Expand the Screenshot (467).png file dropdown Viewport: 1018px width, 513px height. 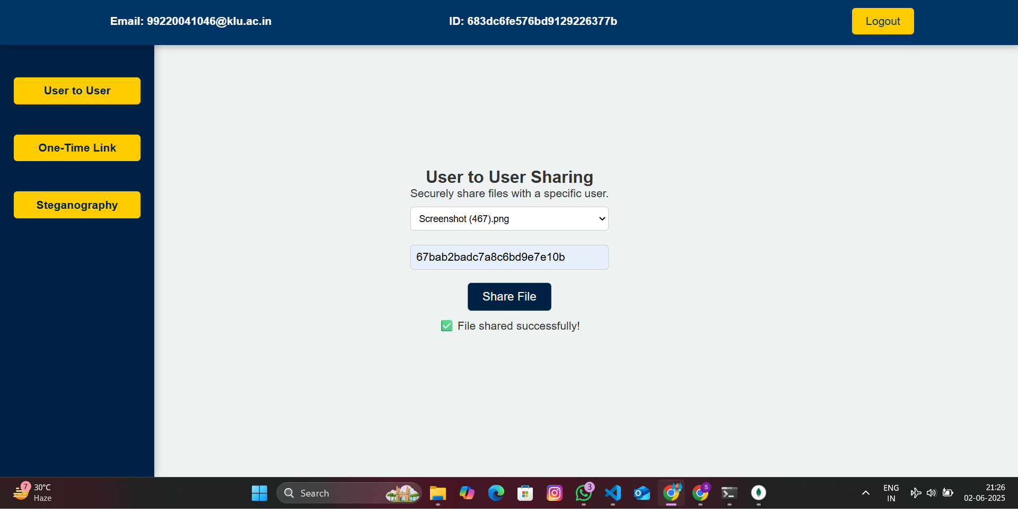pos(509,219)
